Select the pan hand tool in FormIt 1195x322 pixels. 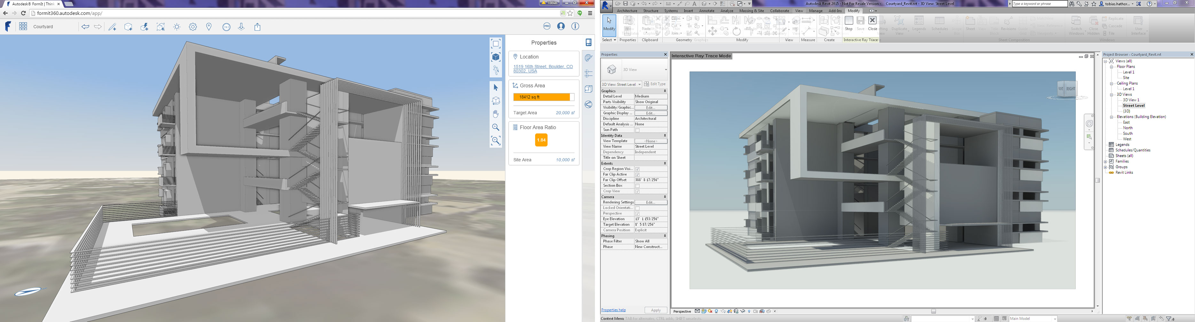pos(496,114)
